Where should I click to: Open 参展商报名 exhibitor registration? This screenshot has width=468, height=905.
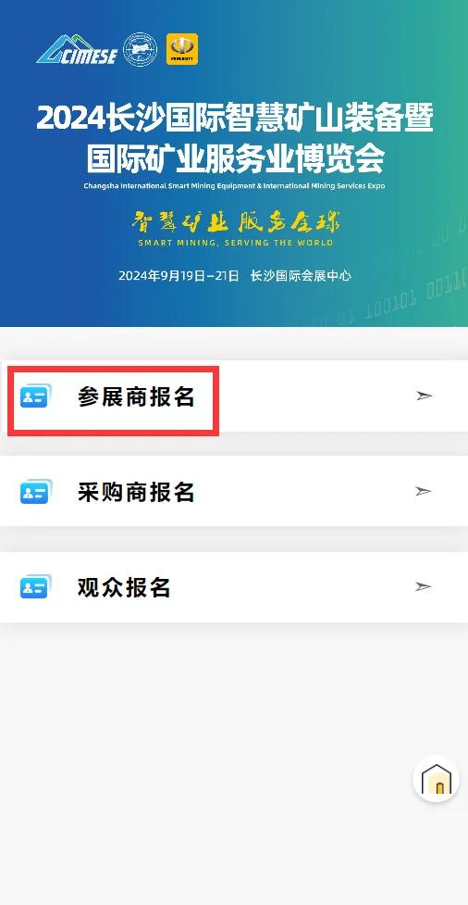[x=234, y=396]
